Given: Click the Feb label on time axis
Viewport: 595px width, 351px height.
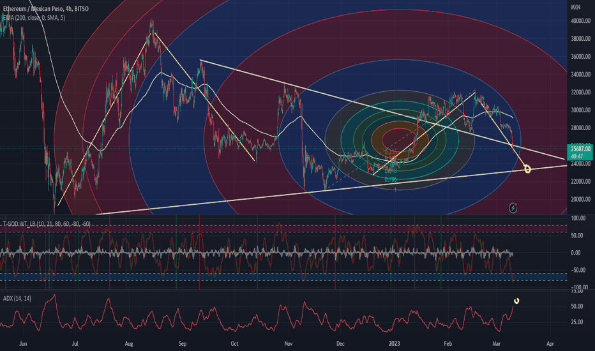Looking at the screenshot, I should [448, 344].
